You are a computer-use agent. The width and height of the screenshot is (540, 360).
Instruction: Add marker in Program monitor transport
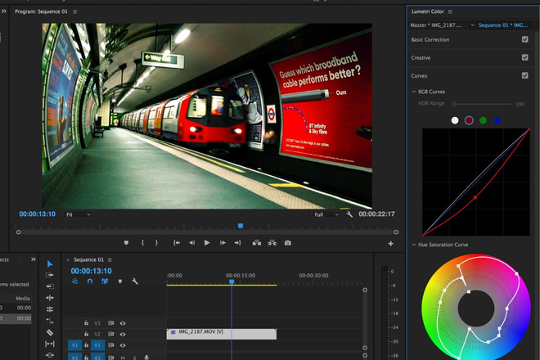[126, 243]
